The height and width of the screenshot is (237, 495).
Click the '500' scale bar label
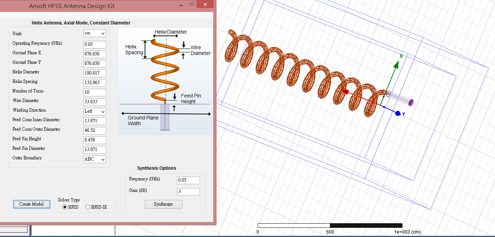(x=330, y=232)
